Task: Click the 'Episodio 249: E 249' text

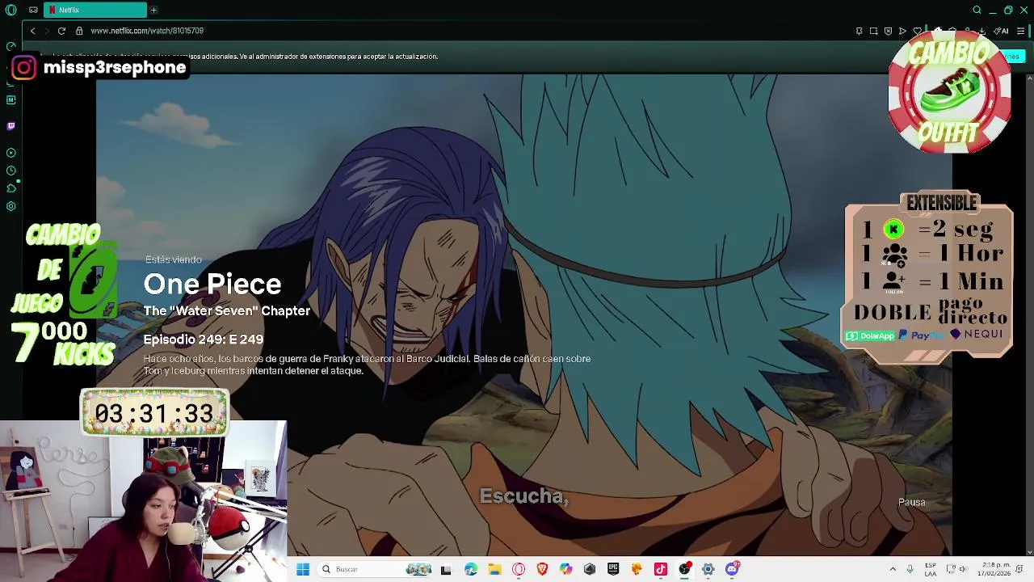Action: click(x=204, y=339)
